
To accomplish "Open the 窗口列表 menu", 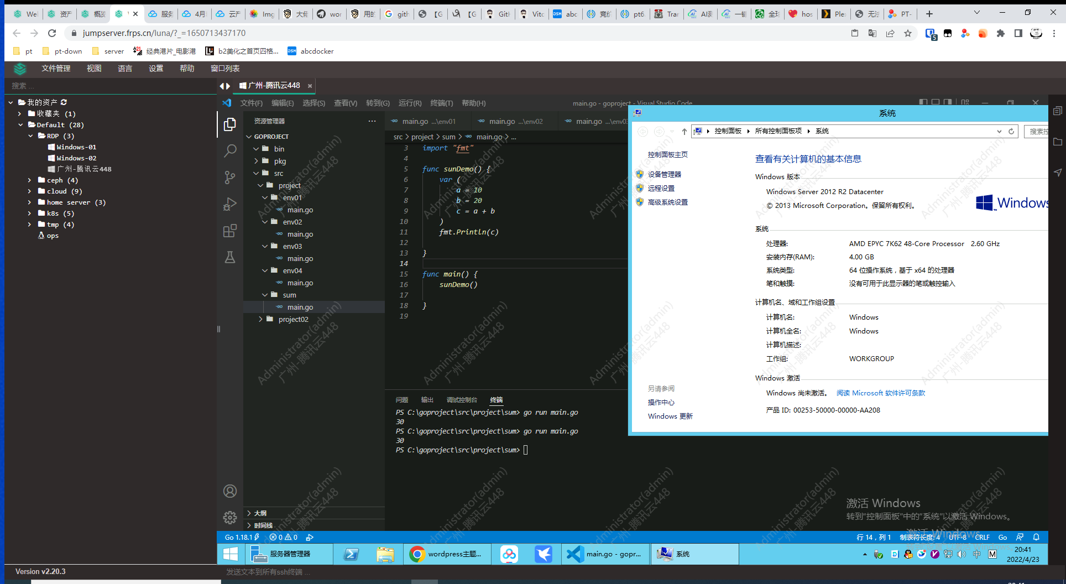I will click(x=225, y=69).
